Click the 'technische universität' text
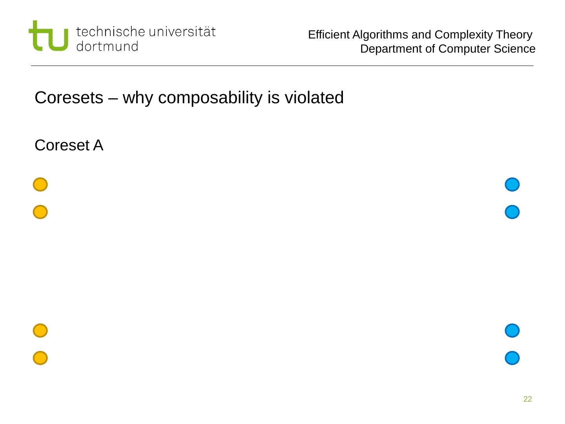 pos(146,31)
